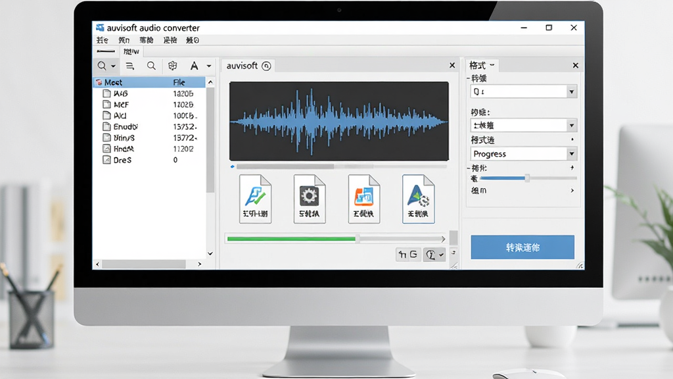The image size is (673, 379).
Task: Click the clock-like icon button below the green bar
Action: [x=434, y=255]
